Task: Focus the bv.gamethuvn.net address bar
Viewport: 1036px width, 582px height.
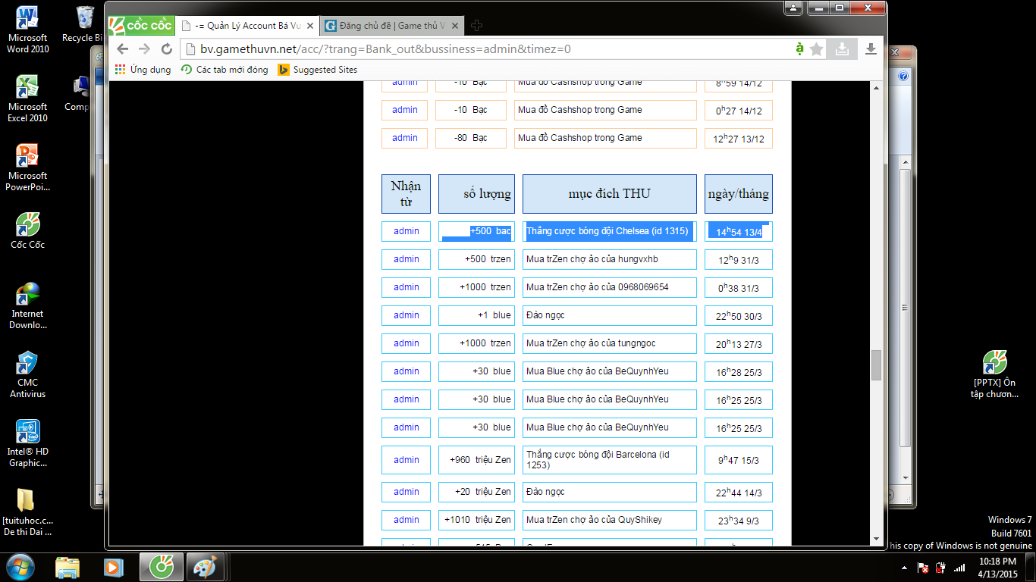Action: 485,49
